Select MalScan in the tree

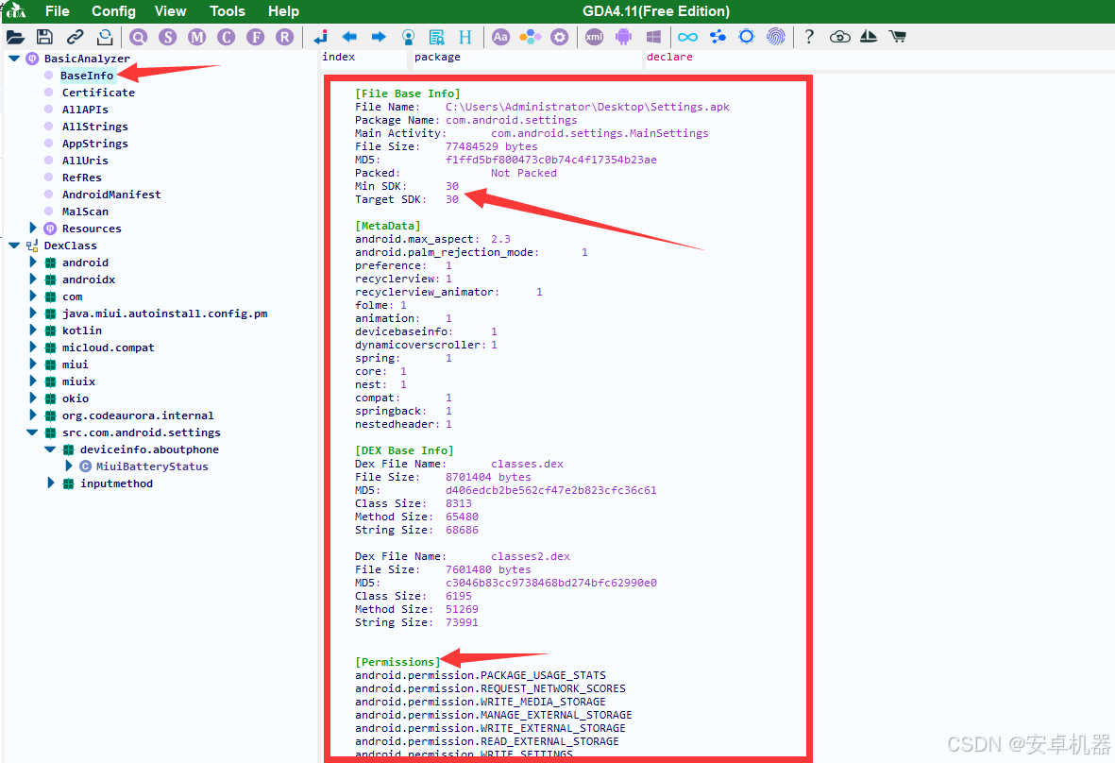85,212
